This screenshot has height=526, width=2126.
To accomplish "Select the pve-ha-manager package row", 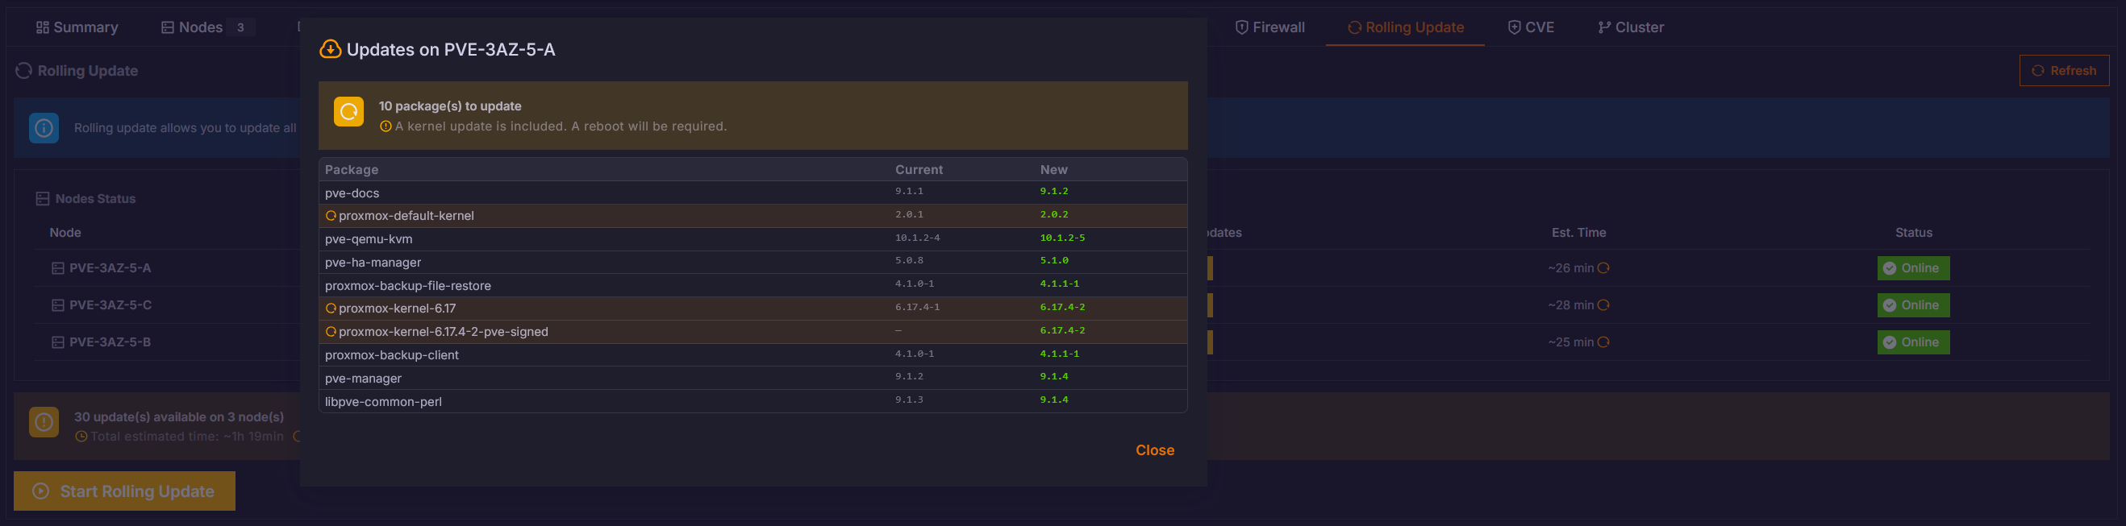I will [752, 262].
